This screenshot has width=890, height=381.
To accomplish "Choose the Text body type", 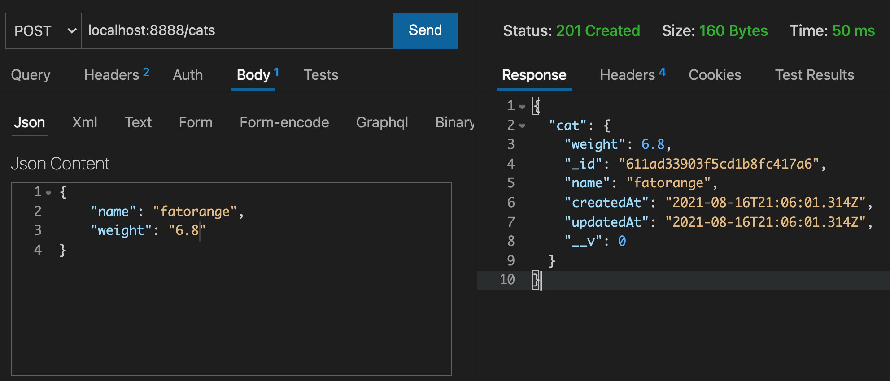I will pyautogui.click(x=138, y=122).
